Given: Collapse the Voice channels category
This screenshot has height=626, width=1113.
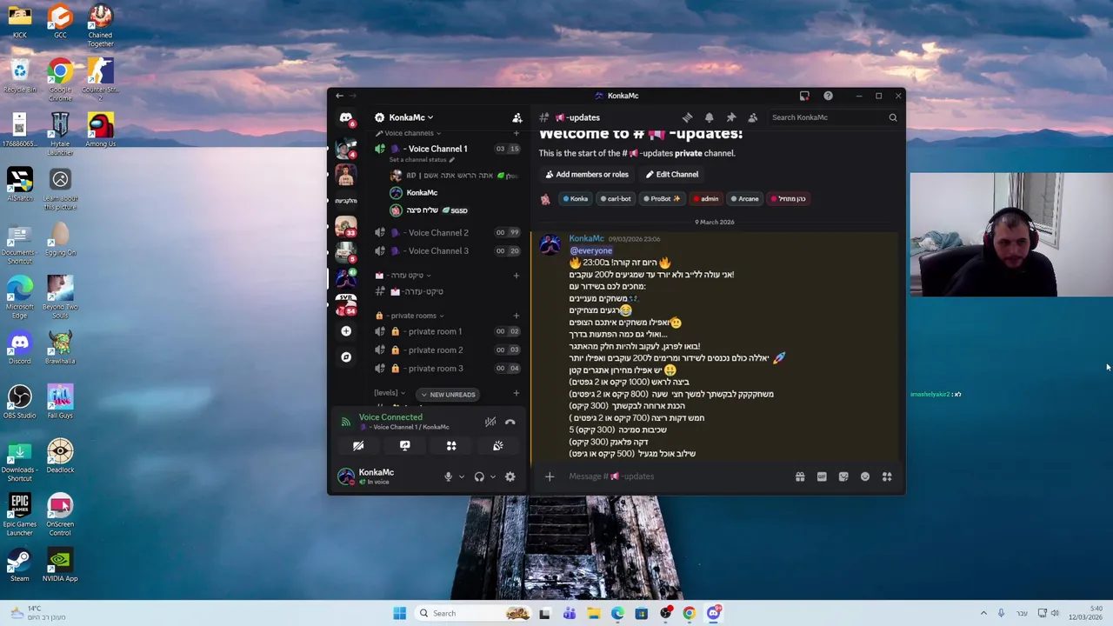Looking at the screenshot, I should (409, 133).
